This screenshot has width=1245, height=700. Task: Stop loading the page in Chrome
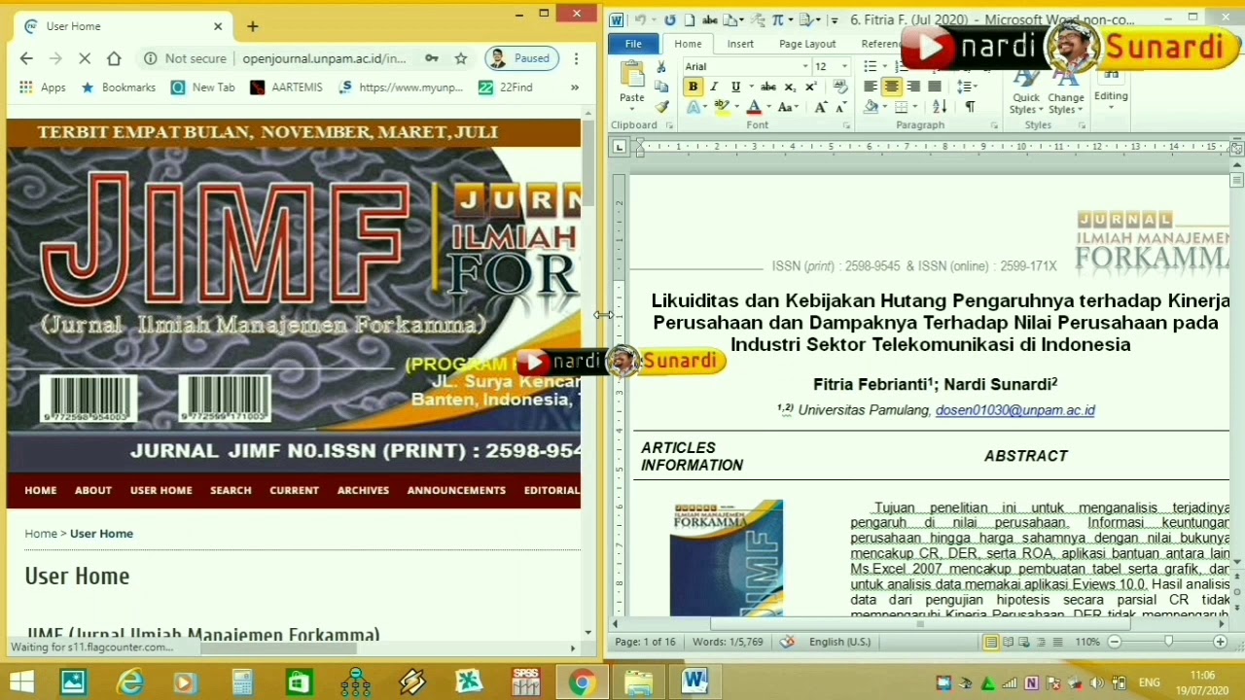pos(85,58)
